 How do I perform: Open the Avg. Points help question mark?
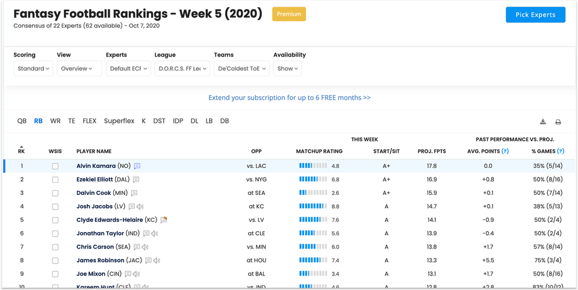point(505,151)
